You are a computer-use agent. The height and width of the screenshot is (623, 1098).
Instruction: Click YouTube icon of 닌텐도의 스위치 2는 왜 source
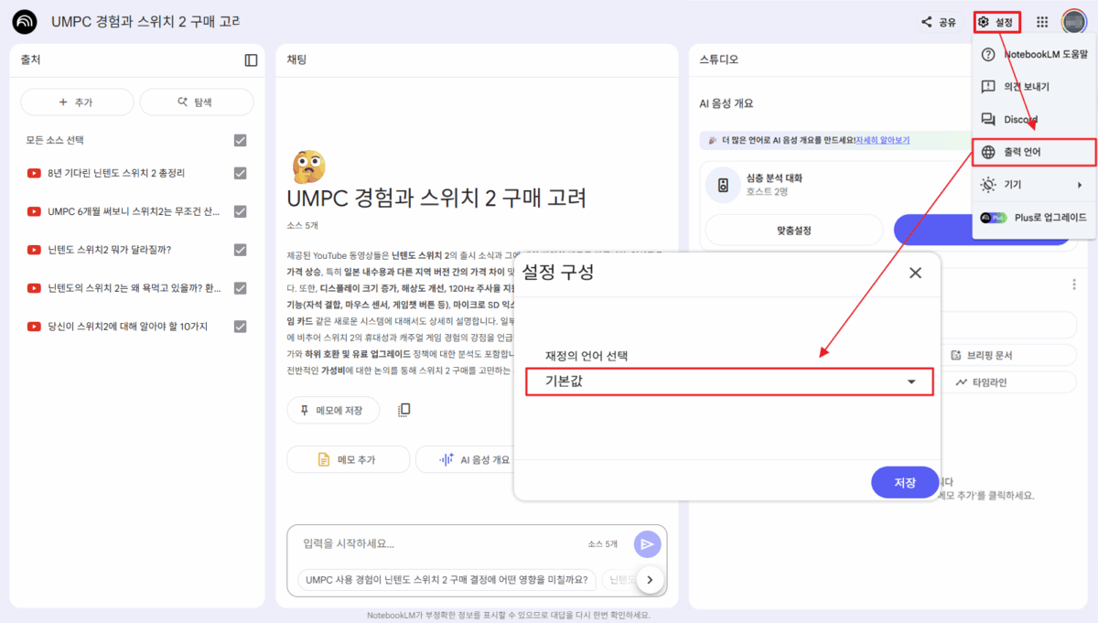pyautogui.click(x=34, y=288)
